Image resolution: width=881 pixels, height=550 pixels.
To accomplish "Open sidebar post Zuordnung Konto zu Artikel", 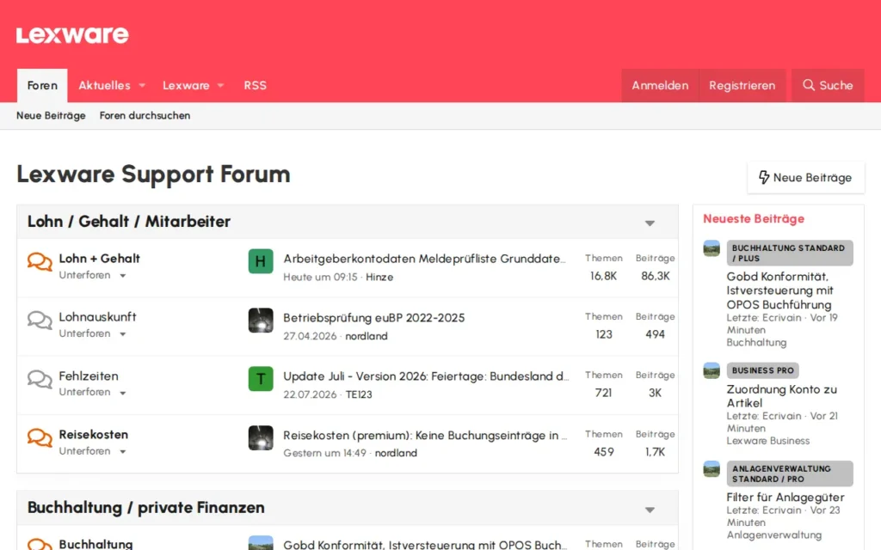I will point(781,395).
